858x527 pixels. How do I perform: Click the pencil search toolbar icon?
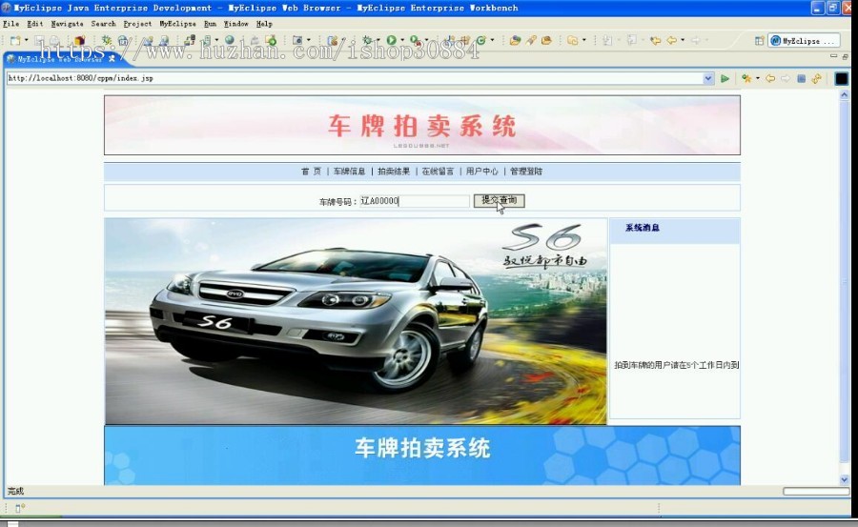pyautogui.click(x=531, y=40)
